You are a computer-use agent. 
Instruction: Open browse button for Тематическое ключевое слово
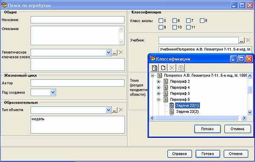pyautogui.click(x=114, y=53)
